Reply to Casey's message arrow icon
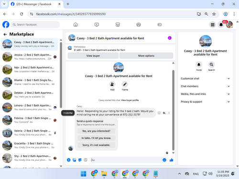The width and height of the screenshot is (239, 179). [164, 113]
